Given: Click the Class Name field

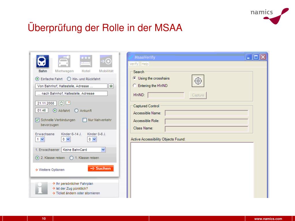Looking at the screenshot, I should click(207, 129).
